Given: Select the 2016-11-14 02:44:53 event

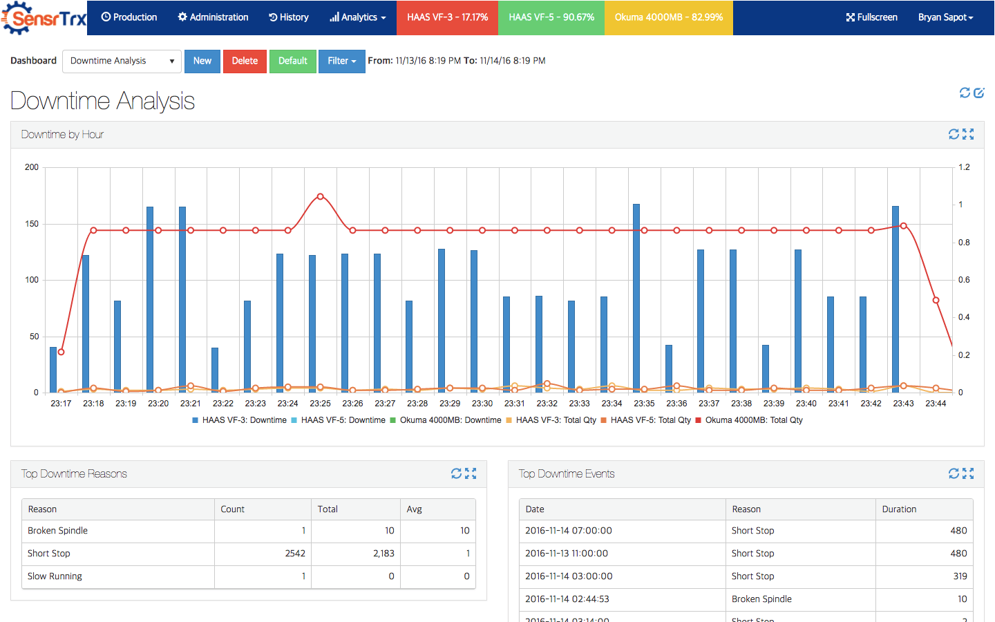Looking at the screenshot, I should 746,599.
